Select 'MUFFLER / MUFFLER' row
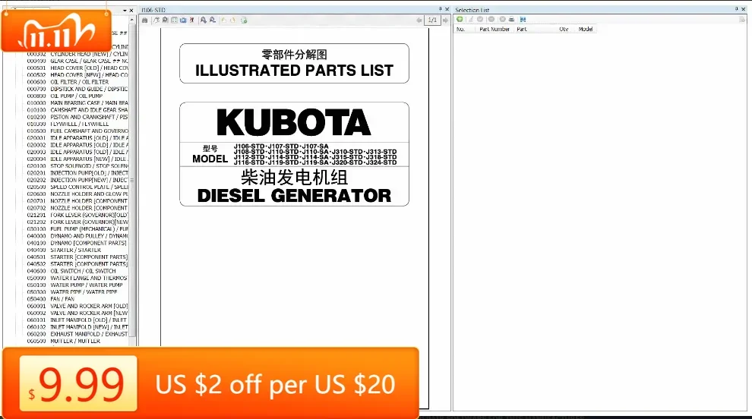The height and width of the screenshot is (419, 752). point(64,341)
